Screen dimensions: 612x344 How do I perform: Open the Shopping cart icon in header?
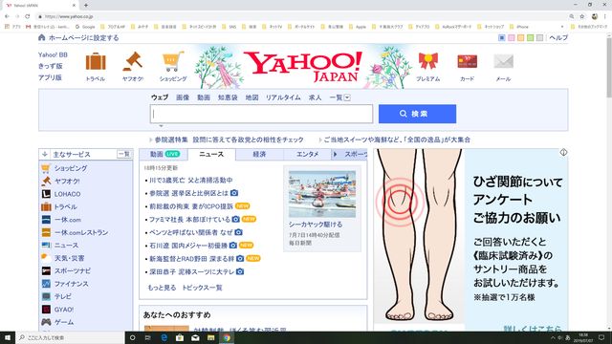(x=173, y=61)
